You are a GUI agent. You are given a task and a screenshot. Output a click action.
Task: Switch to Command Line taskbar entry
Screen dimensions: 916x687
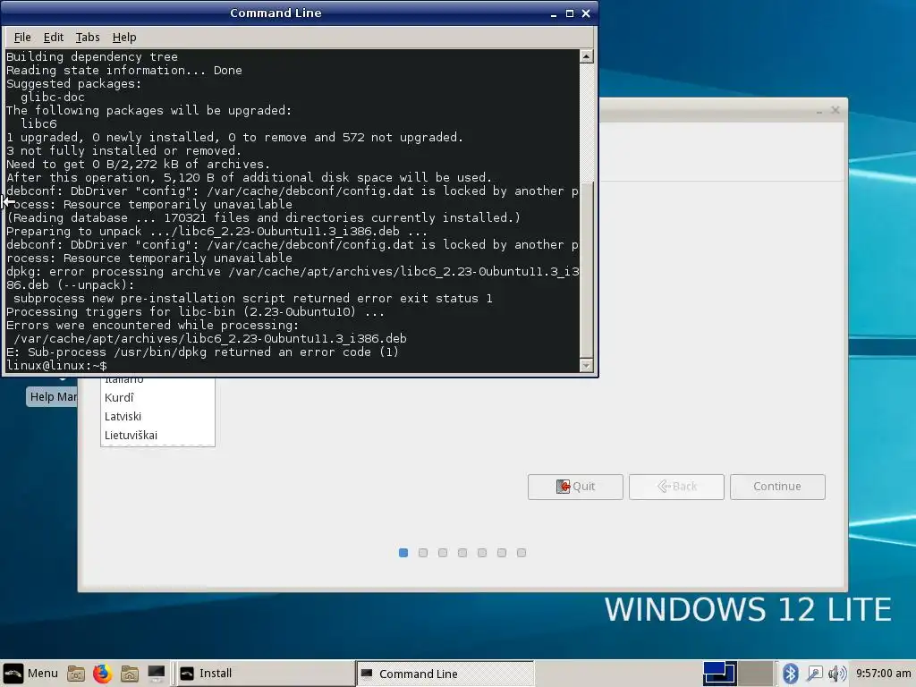click(x=445, y=674)
